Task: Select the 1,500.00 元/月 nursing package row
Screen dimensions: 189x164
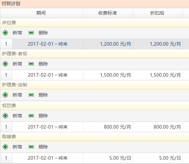Action: point(94,75)
